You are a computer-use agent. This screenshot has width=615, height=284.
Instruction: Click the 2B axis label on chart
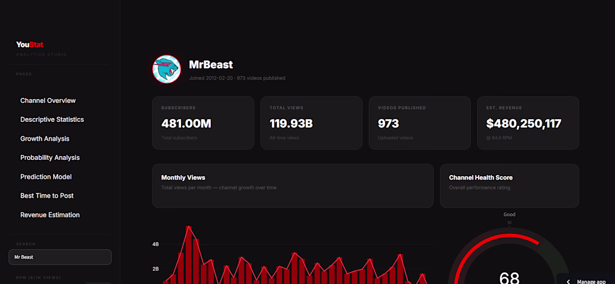tap(155, 269)
